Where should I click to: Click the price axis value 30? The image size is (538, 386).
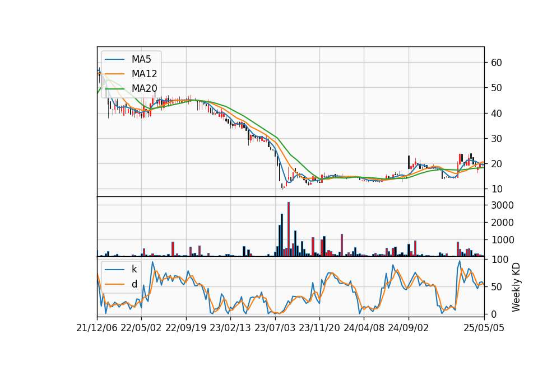coord(497,139)
